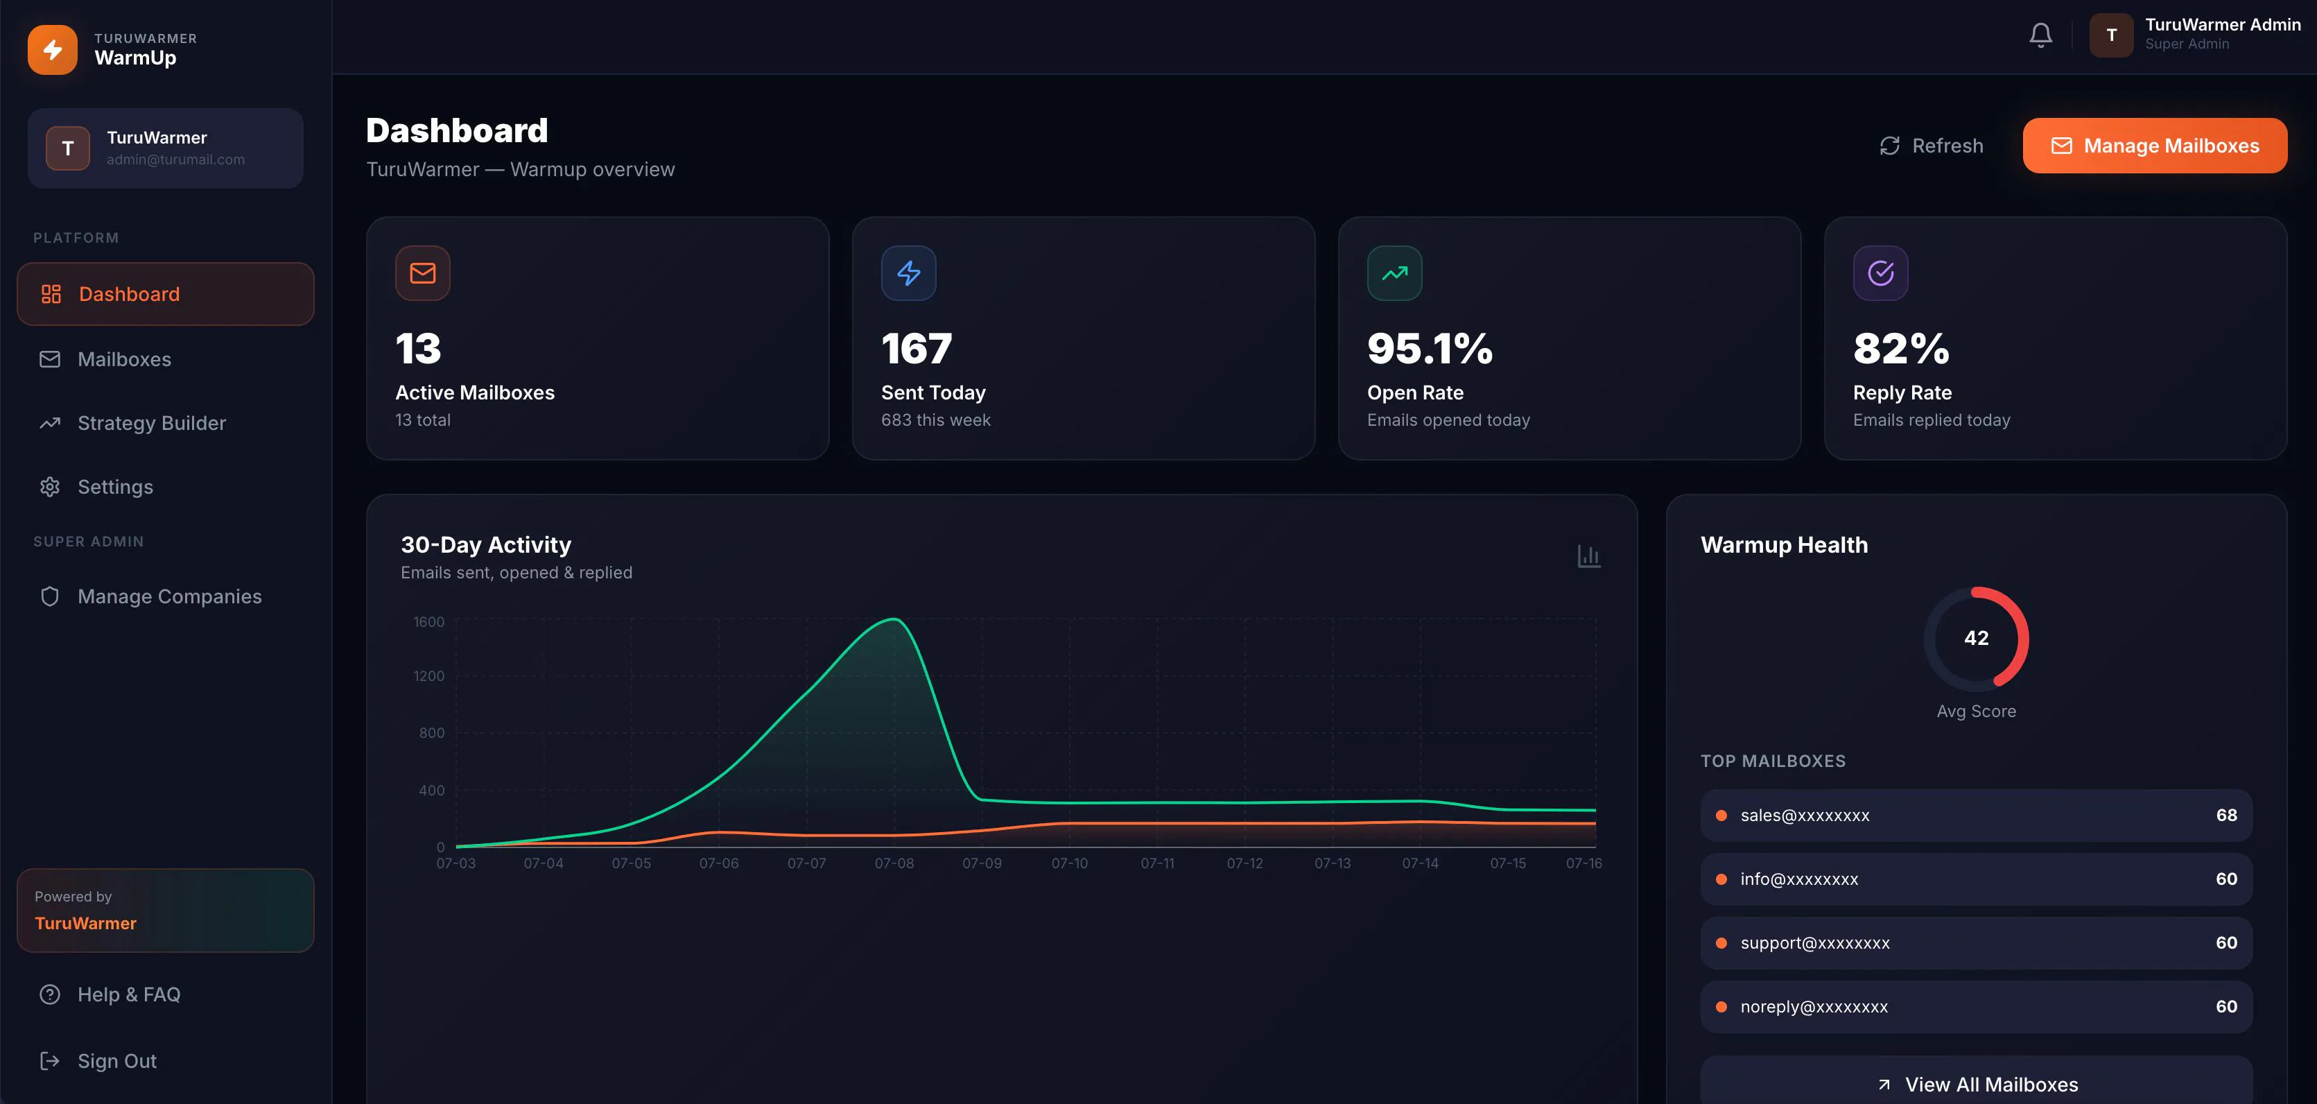
Task: Click the 07-03 date label on chart
Action: (x=456, y=863)
